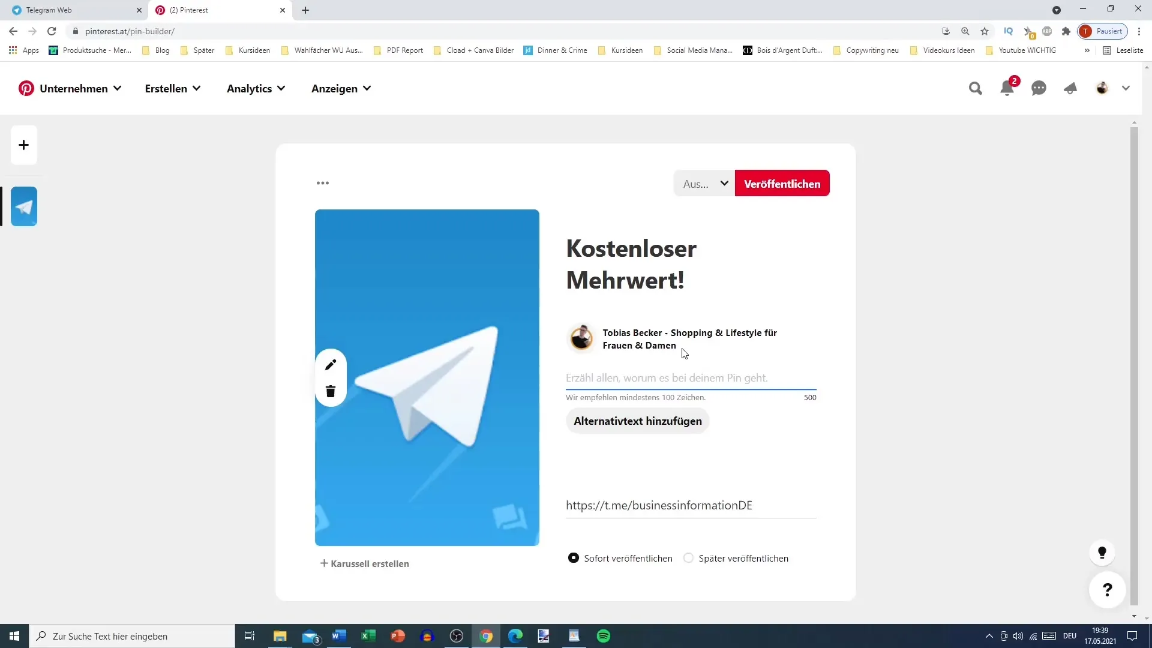Open the Anzeigen menu
Screen dimensions: 1152x648
pyautogui.click(x=342, y=89)
